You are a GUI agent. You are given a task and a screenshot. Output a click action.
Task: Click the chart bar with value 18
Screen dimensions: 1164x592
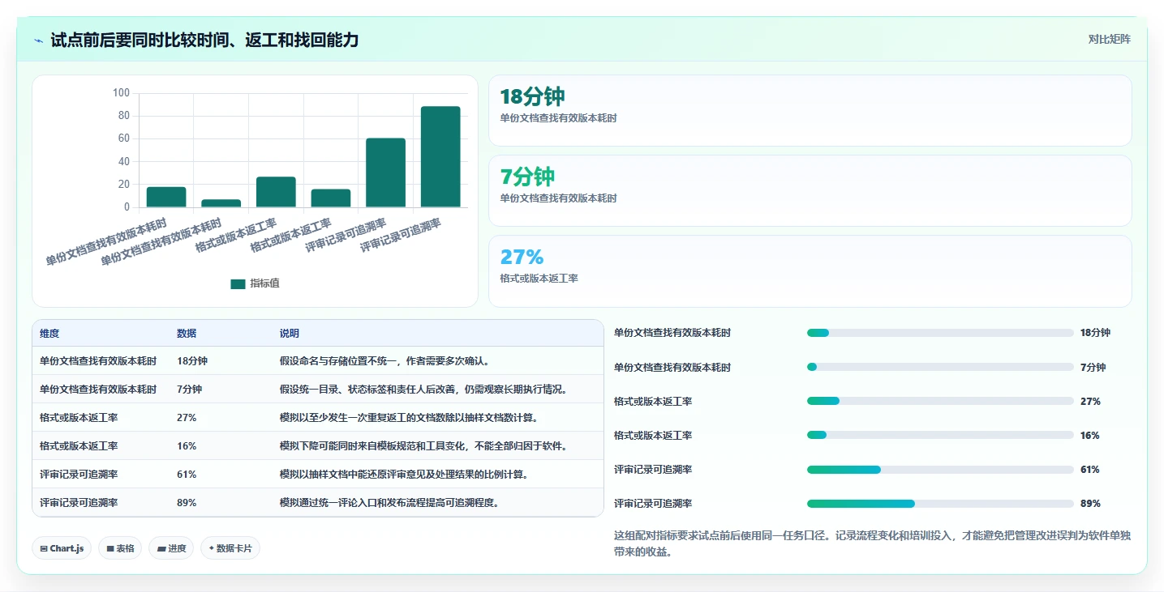[166, 197]
